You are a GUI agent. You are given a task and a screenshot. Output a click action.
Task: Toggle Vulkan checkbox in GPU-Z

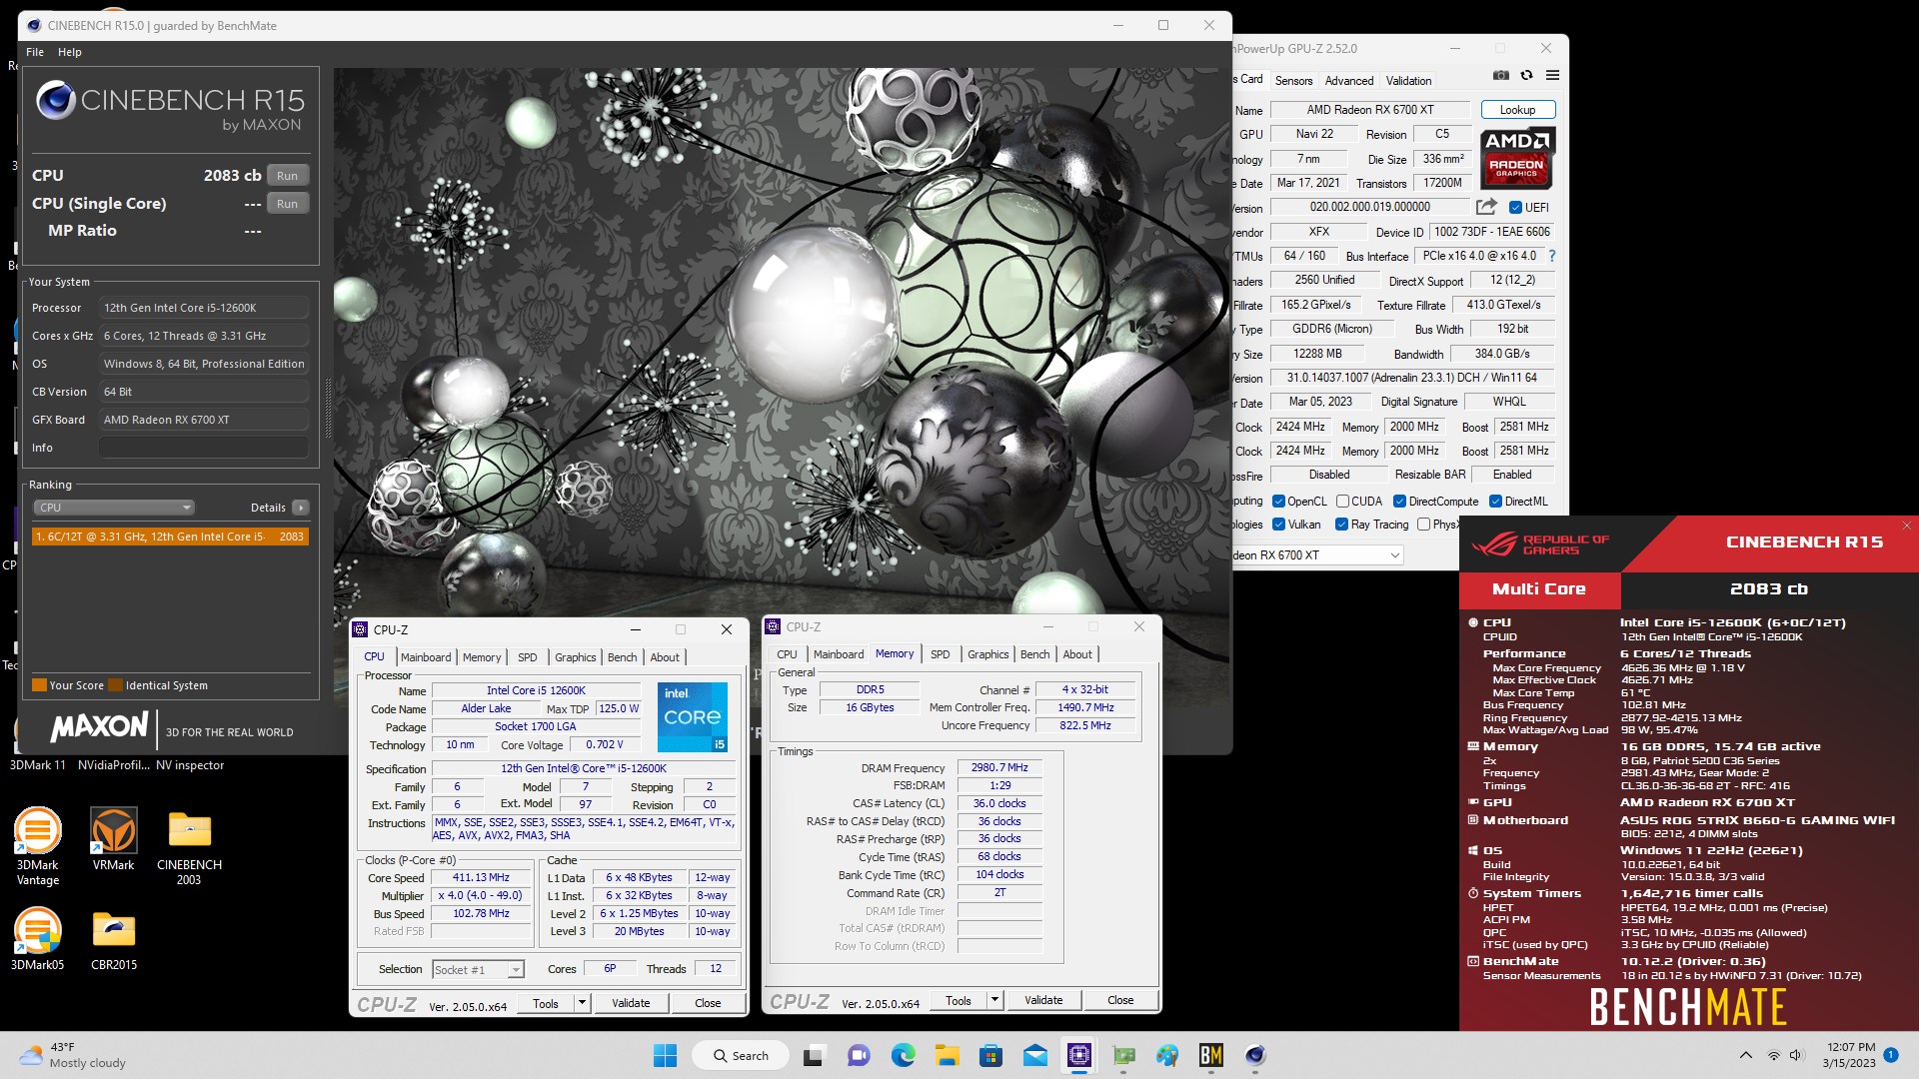click(x=1278, y=525)
